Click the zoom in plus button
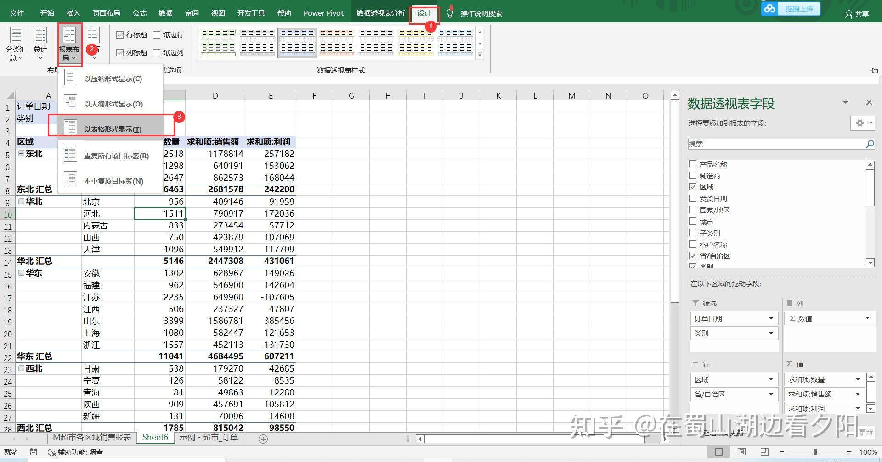 pyautogui.click(x=849, y=452)
